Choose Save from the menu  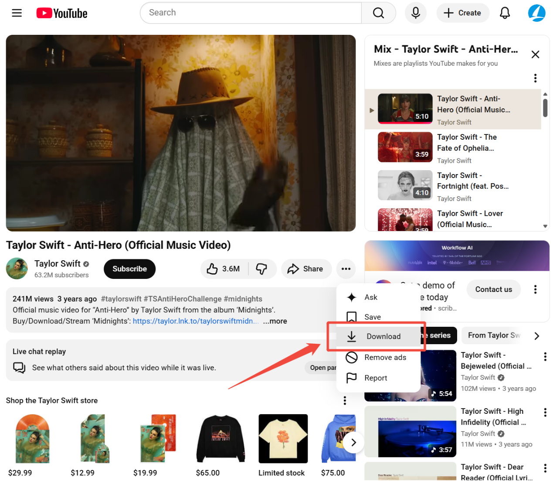click(378, 317)
